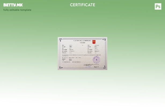This screenshot has height=107, width=165.
Task: Click the top-right corner ornament of the certificate
Action: [104, 40]
